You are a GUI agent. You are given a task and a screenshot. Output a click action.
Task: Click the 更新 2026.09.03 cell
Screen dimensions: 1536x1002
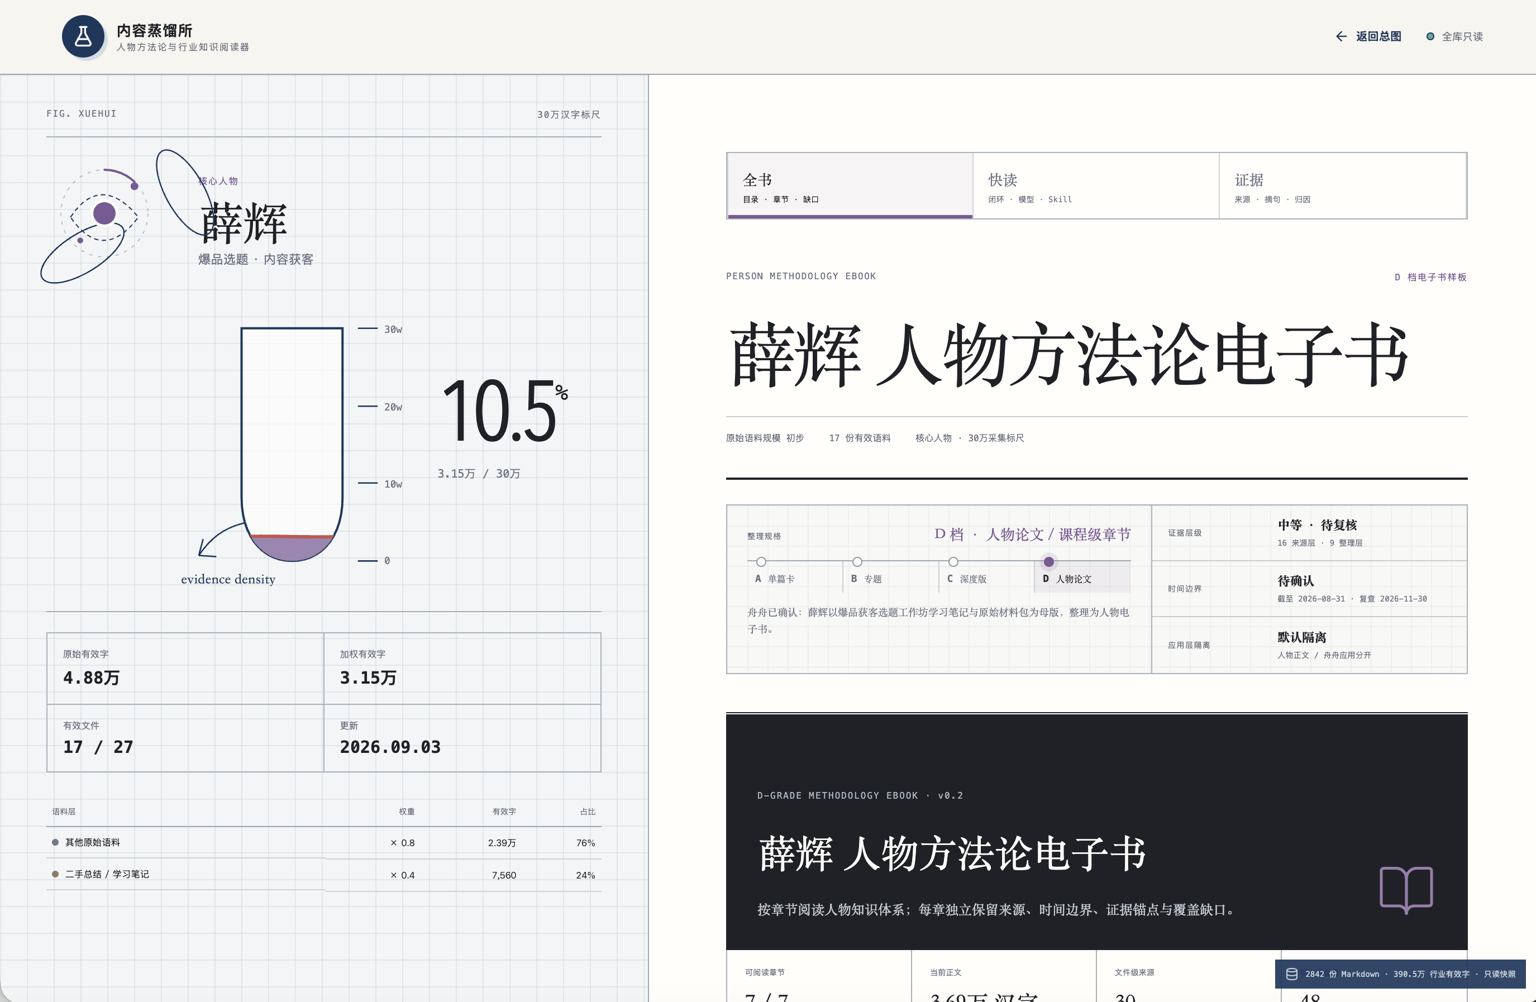(x=462, y=738)
